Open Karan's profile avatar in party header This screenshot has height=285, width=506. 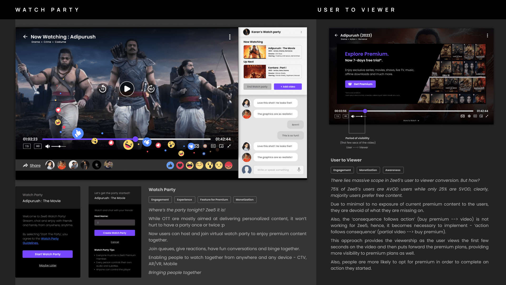pyautogui.click(x=246, y=32)
